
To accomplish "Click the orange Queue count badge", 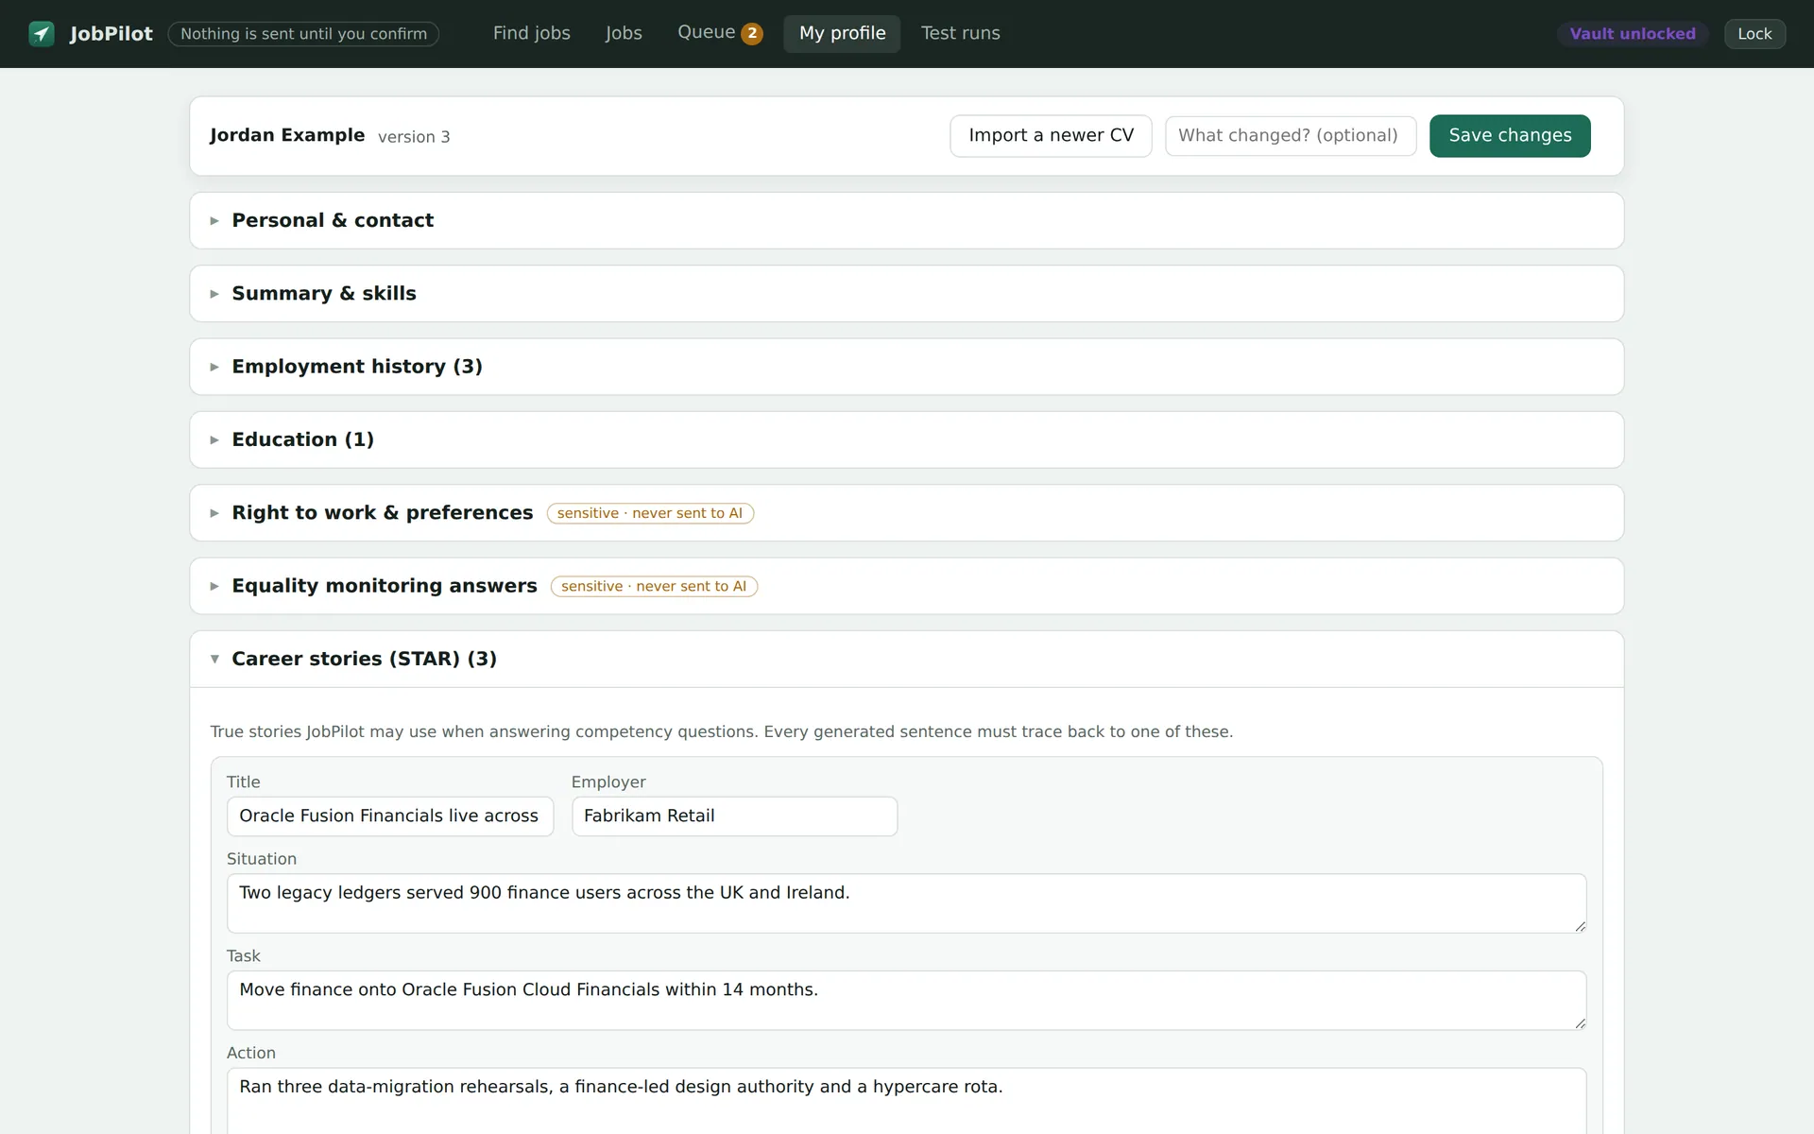I will point(752,34).
